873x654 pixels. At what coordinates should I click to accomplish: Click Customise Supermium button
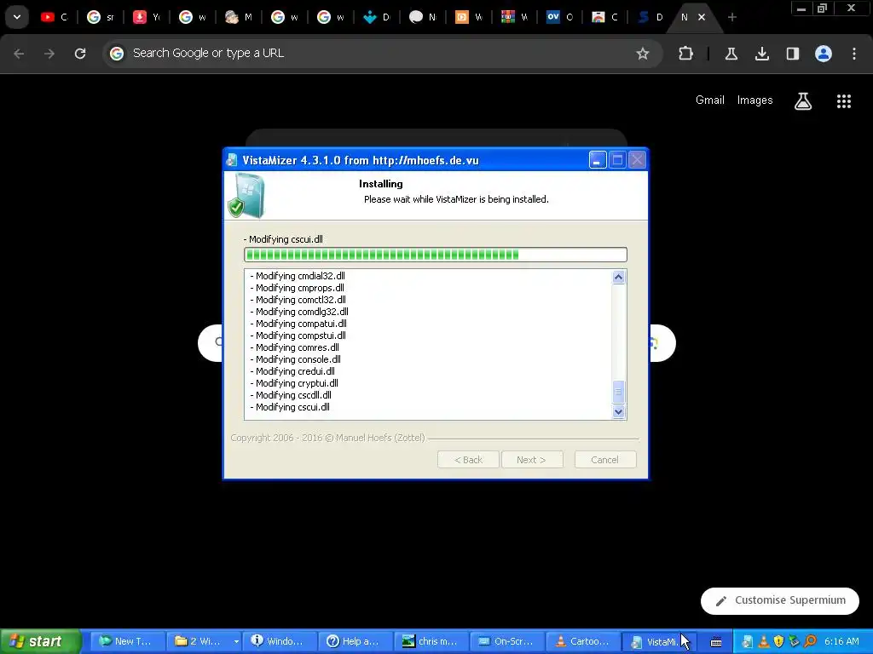point(779,600)
